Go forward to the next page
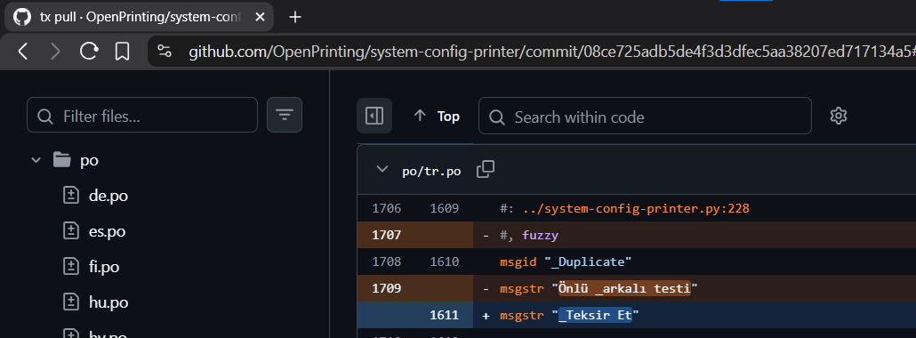 point(55,52)
